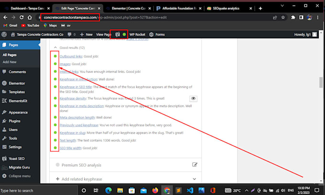
Task: Click the Yoast SEO admin bar icon
Action: tap(118, 34)
